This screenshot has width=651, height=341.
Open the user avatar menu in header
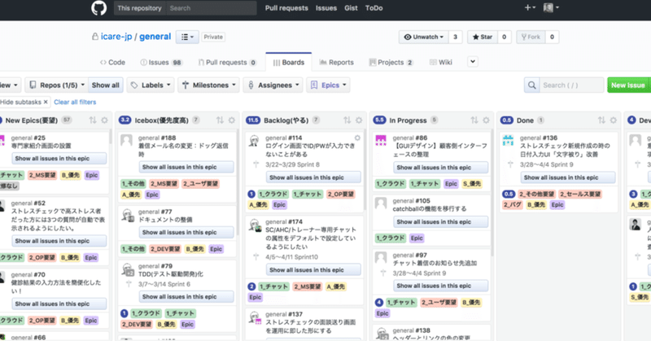coord(551,7)
